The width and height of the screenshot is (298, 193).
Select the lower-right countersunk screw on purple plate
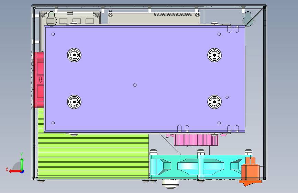(x=214, y=102)
